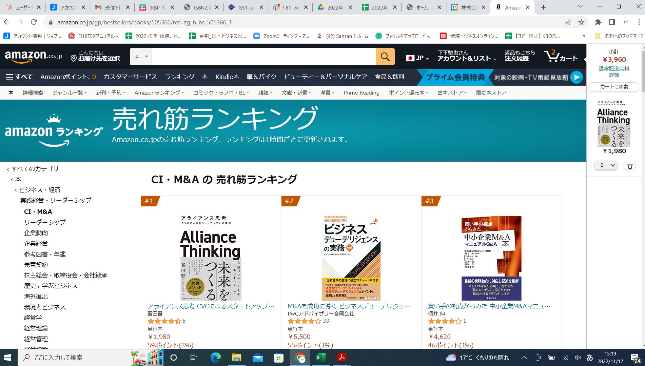Click the カートに移動 button

coord(614,87)
